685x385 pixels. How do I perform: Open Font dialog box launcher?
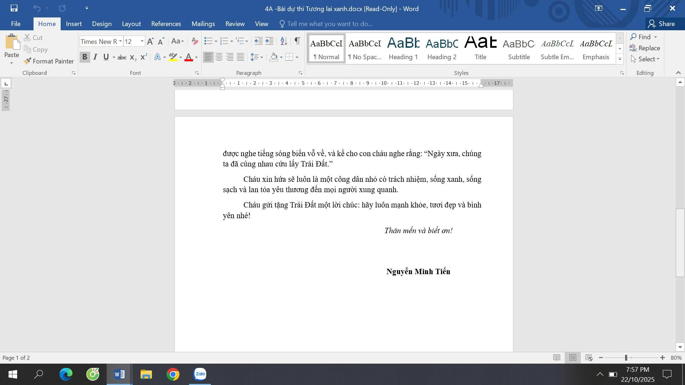point(197,73)
